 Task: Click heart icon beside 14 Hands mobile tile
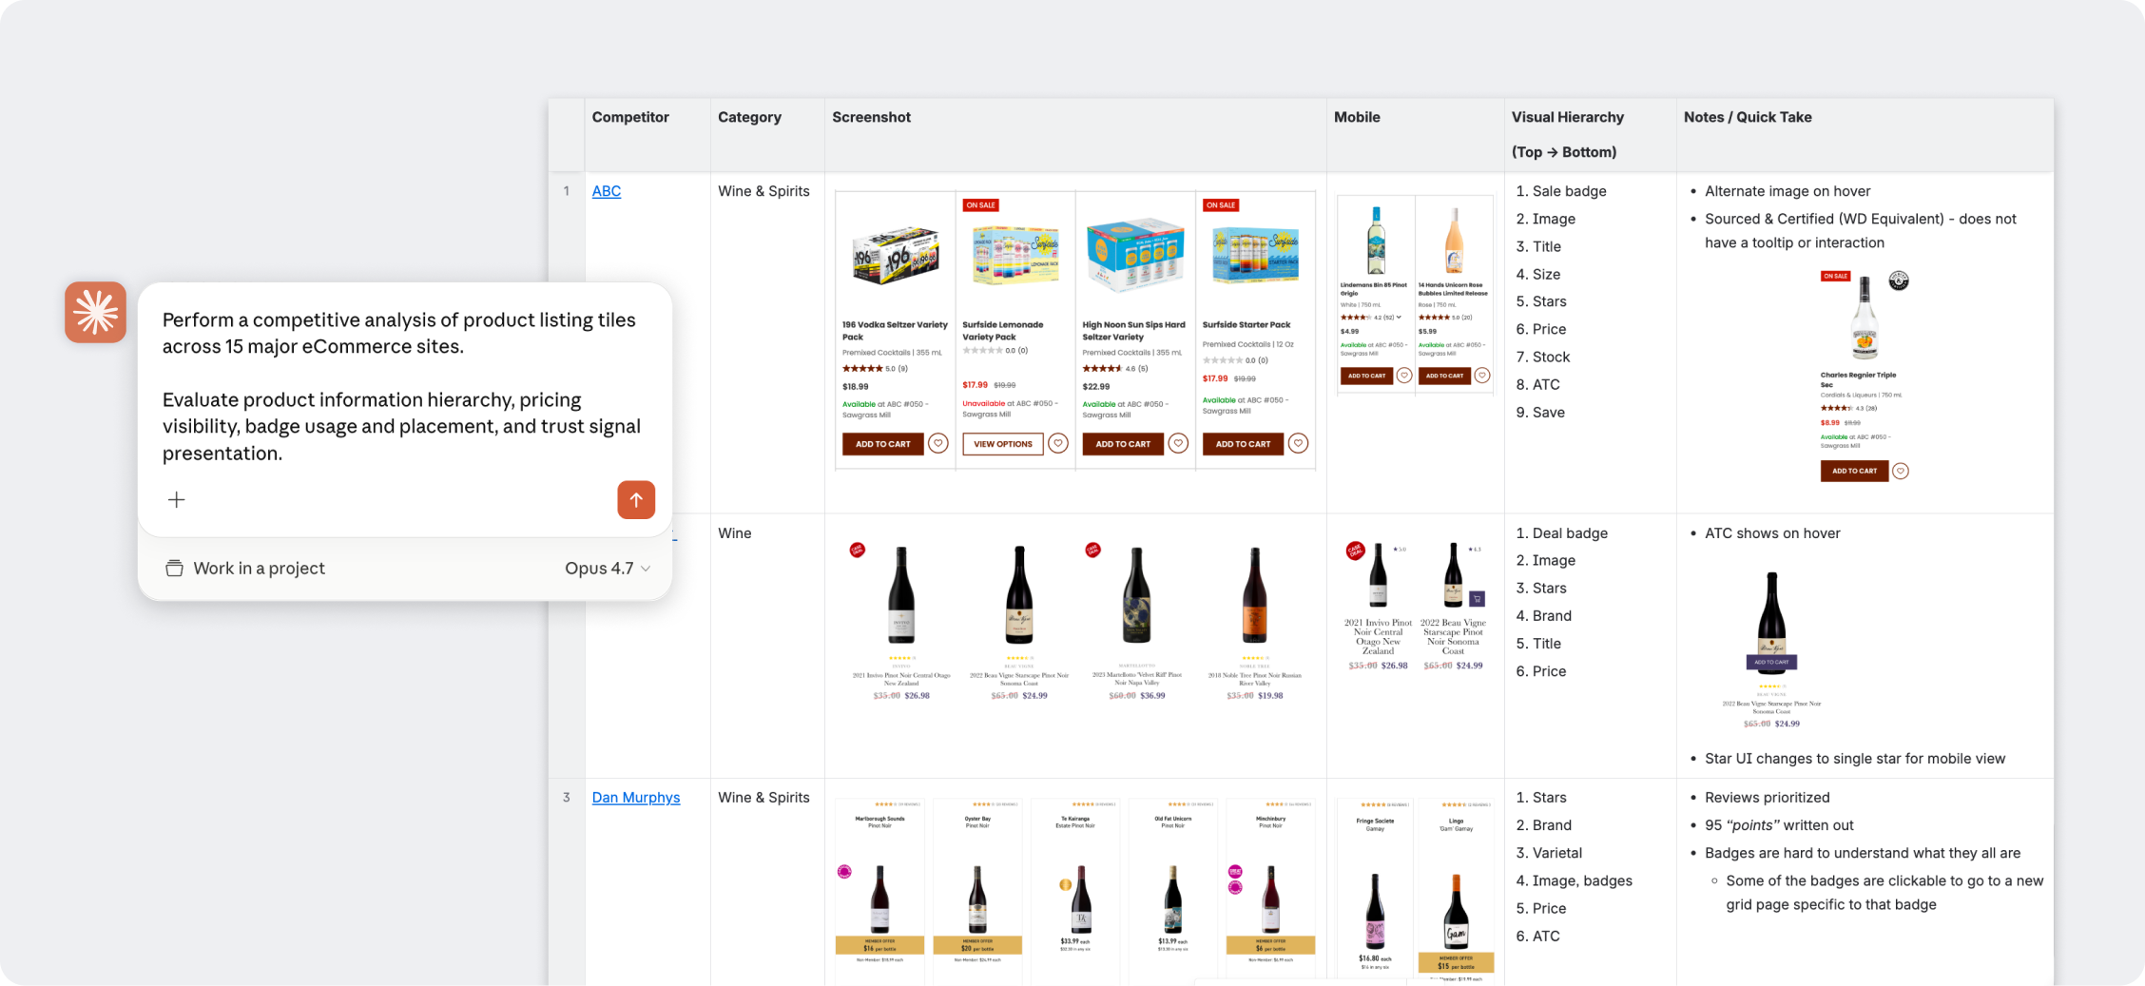point(1482,376)
